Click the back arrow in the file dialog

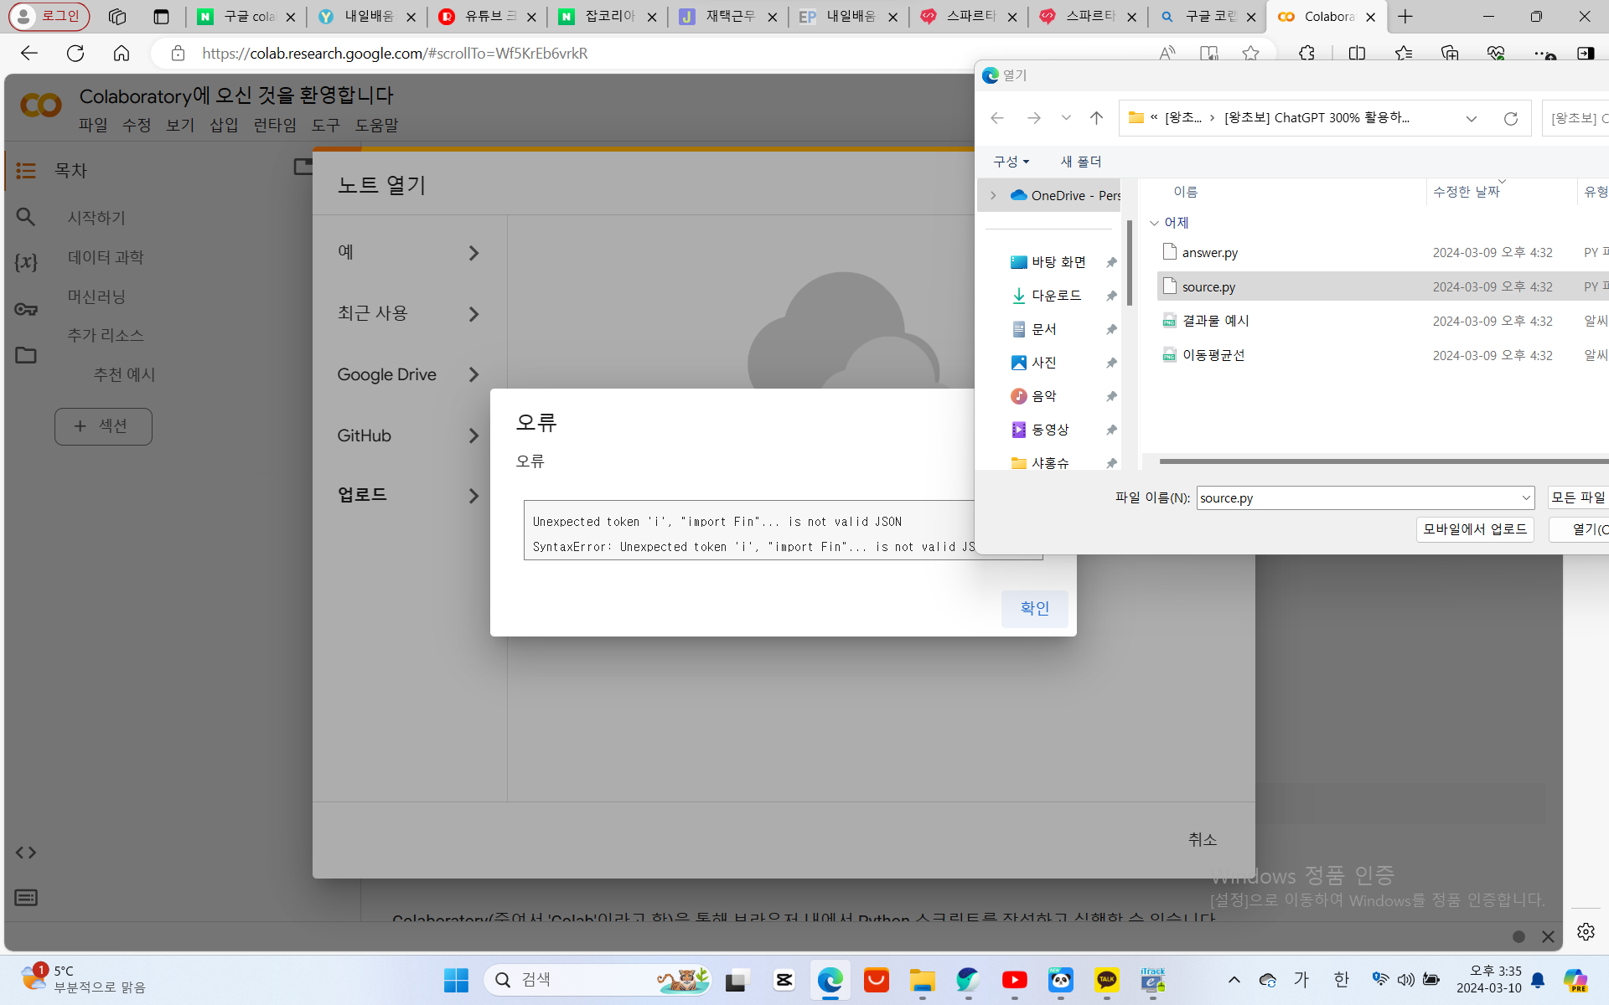coord(997,118)
